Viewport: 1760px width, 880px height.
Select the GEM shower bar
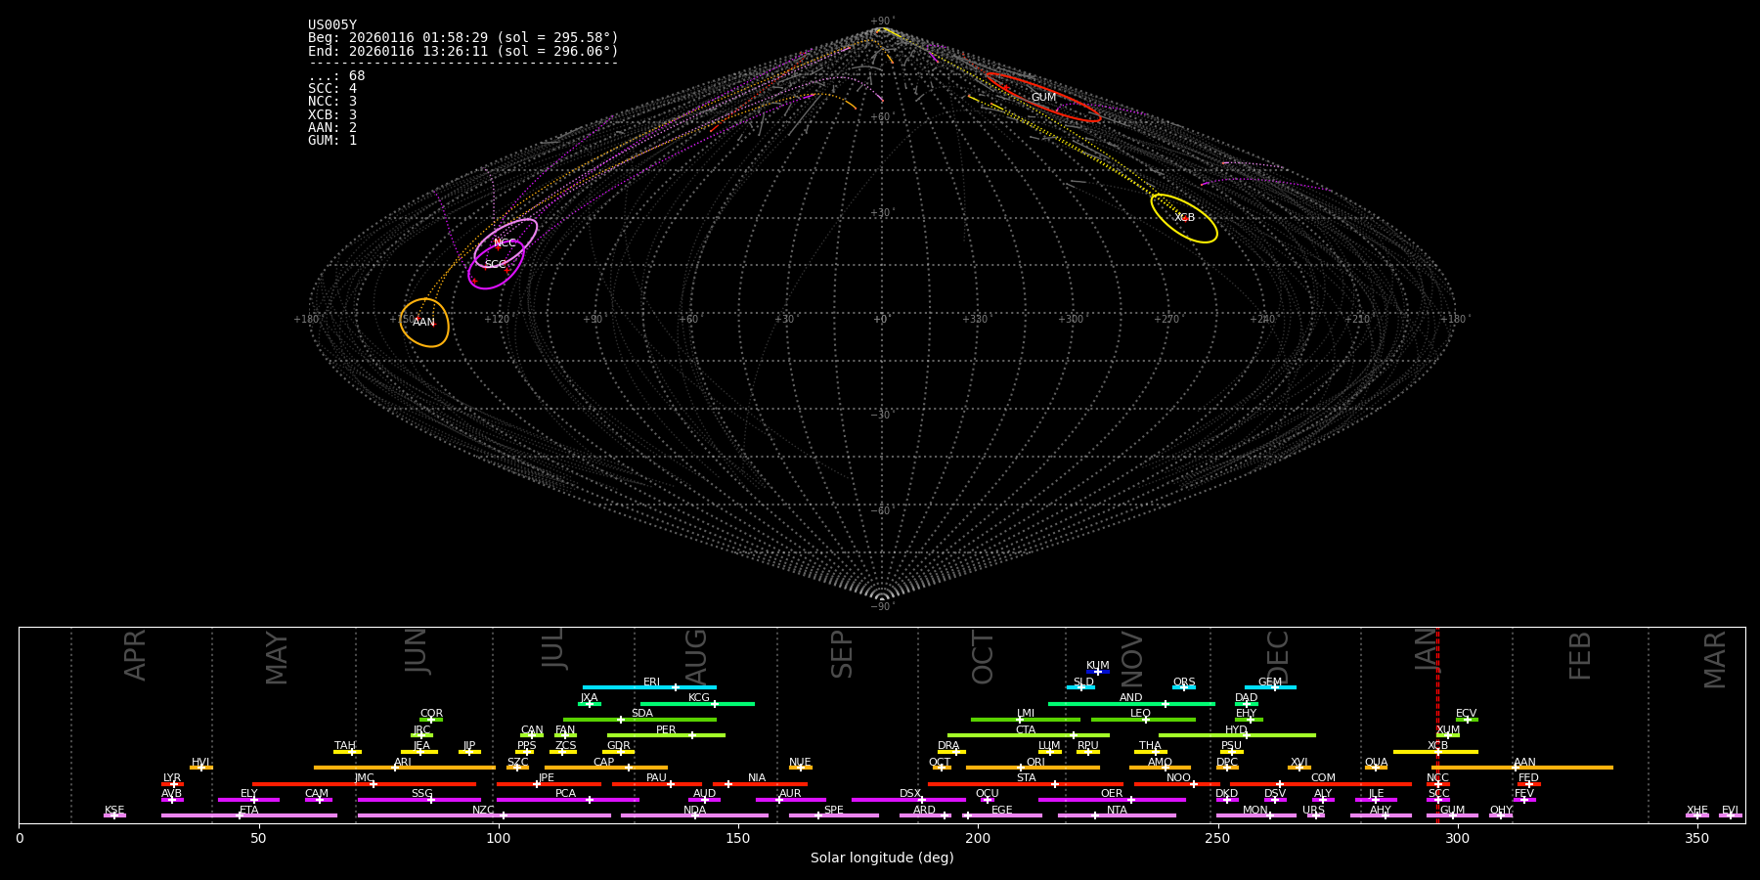pos(1270,687)
